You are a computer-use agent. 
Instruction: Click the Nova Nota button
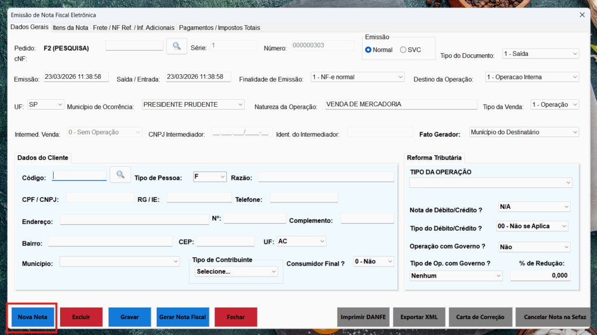32,317
